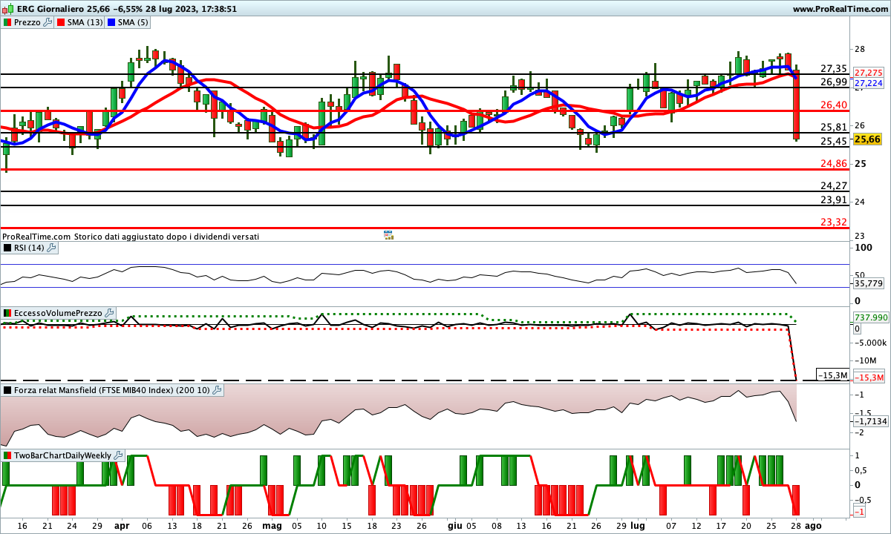The image size is (891, 534).
Task: Select the red 23,32 level label
Action: click(833, 222)
